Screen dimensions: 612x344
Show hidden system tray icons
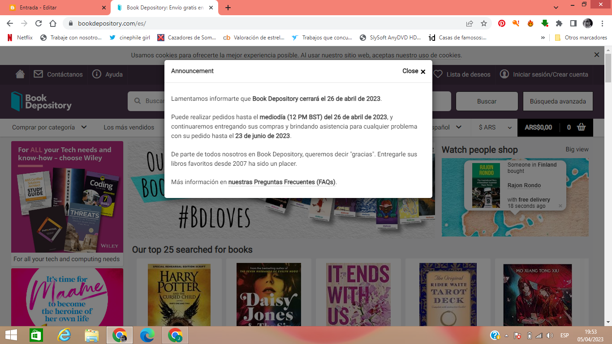point(506,335)
